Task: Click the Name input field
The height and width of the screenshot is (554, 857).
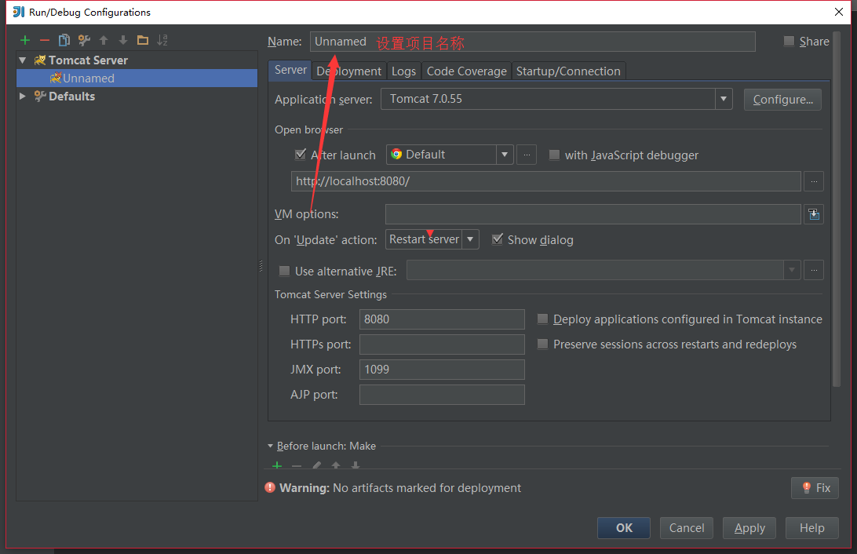Action: [532, 42]
